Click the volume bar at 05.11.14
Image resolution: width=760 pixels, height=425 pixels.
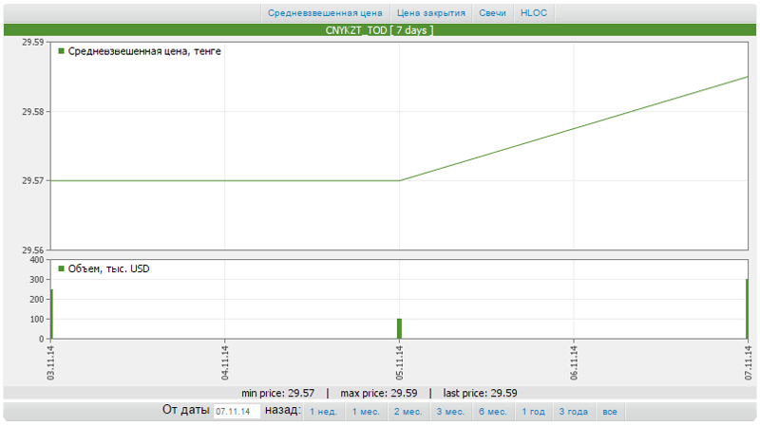coord(399,328)
